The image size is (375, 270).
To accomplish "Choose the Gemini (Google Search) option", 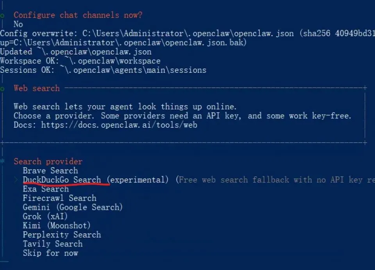I will click(x=73, y=207).
